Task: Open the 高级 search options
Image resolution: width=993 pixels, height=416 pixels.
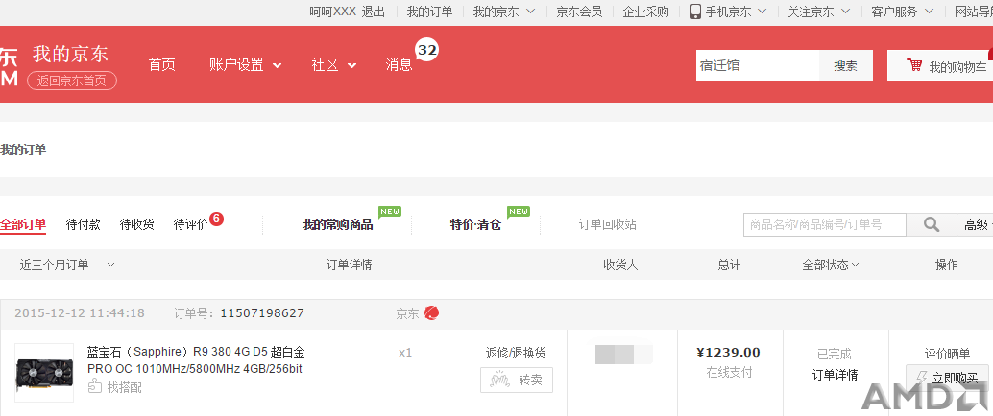Action: point(975,224)
